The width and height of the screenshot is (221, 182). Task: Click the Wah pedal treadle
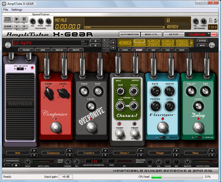tap(20, 107)
